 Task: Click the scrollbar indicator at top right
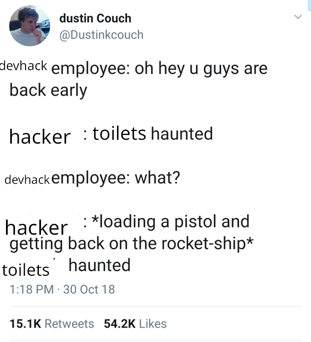coord(309,6)
